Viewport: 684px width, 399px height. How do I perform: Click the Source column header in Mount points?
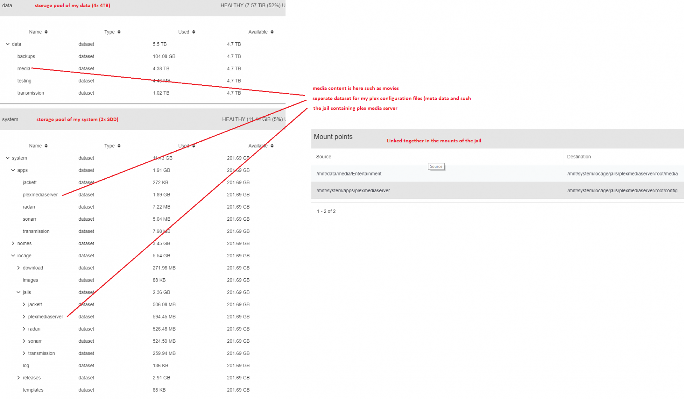click(x=323, y=157)
